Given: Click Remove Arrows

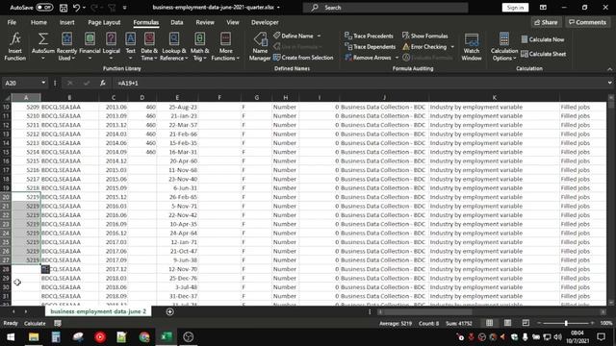Looking at the screenshot, I should [x=368, y=58].
